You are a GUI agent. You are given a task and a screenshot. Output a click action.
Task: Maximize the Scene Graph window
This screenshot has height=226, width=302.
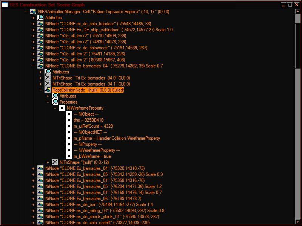click(x=290, y=5)
